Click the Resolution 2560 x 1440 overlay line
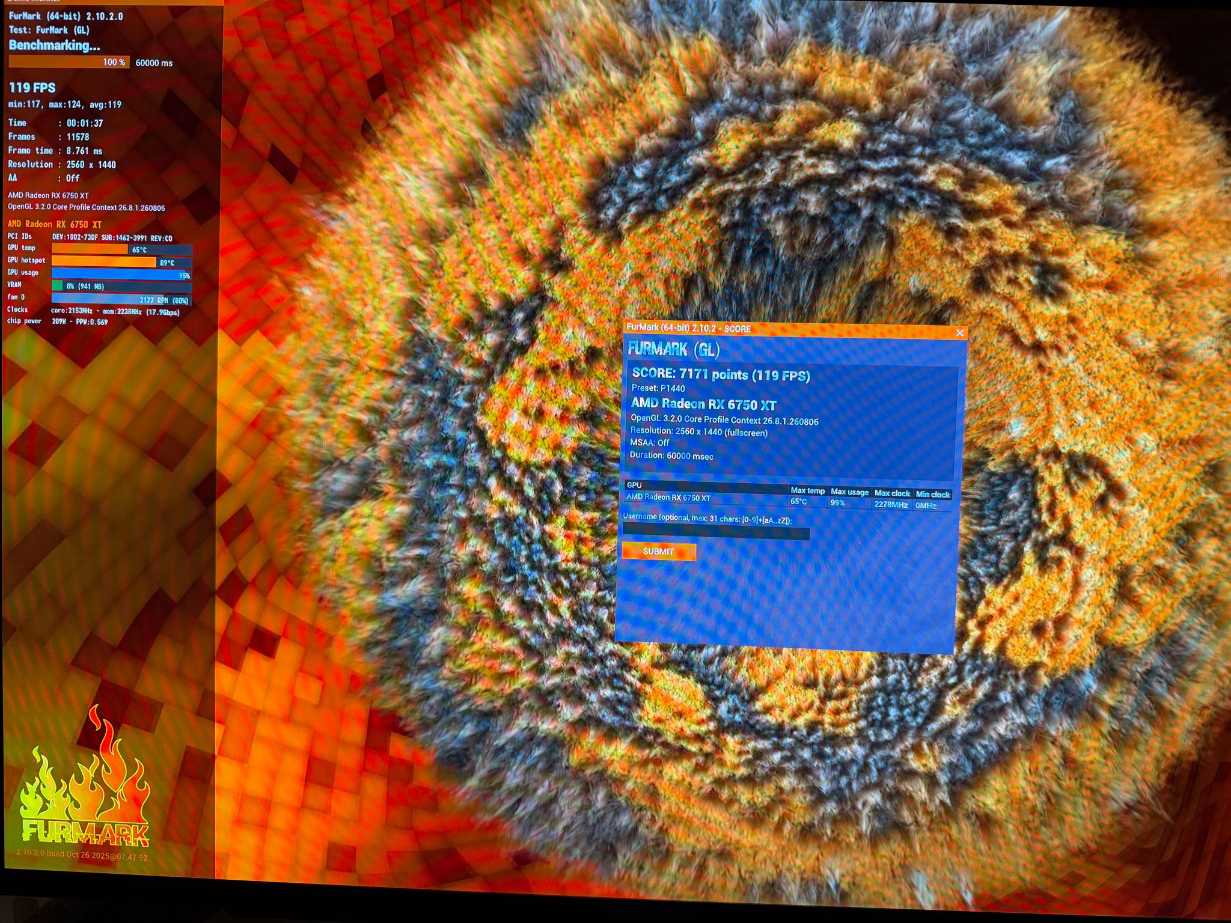The image size is (1231, 923). tap(62, 165)
